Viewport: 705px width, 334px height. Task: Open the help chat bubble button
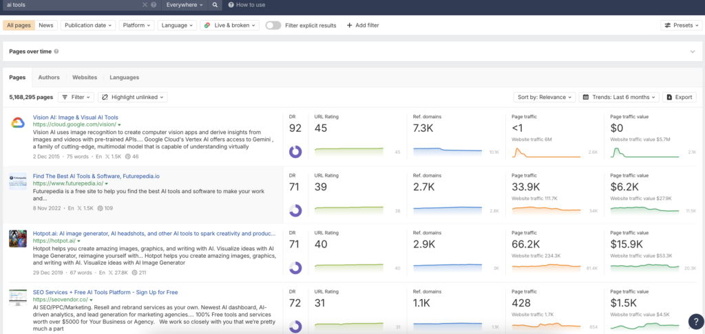point(696,320)
